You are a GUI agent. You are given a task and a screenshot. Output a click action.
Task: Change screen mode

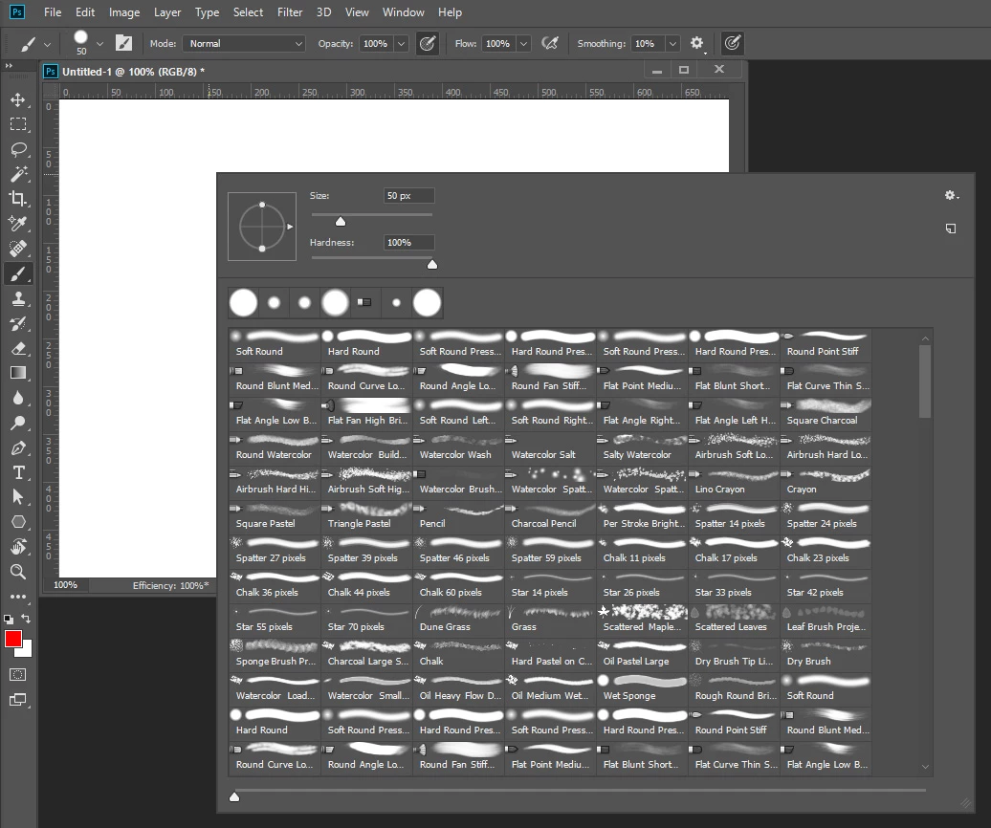18,700
